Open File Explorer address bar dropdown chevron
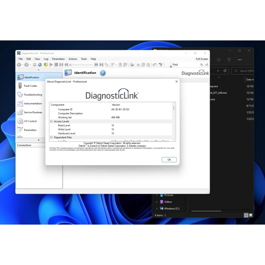This screenshot has height=265, width=265. coord(218,71)
